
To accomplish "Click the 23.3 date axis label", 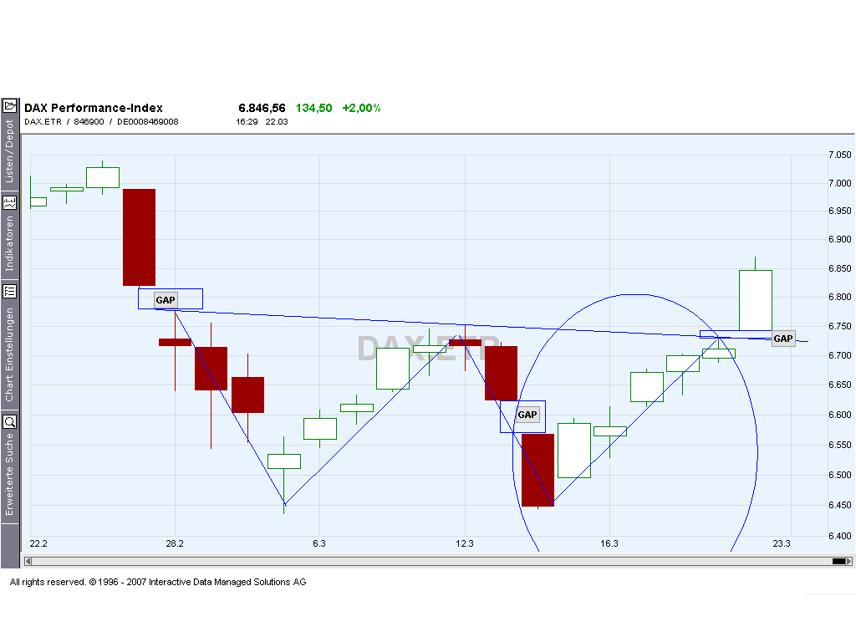I will (782, 543).
